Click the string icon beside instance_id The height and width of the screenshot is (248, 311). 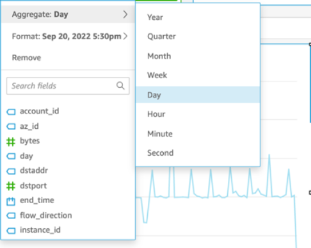11,231
